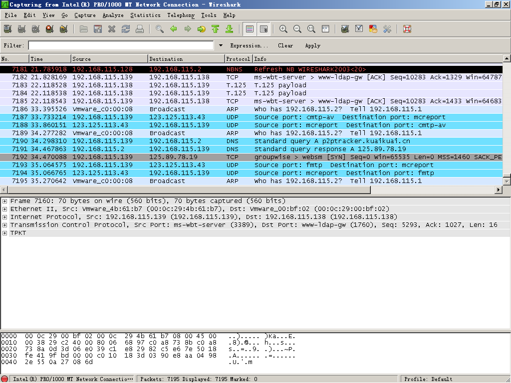Toggle packet list colorize button
This screenshot has width=511, height=383.
point(250,29)
